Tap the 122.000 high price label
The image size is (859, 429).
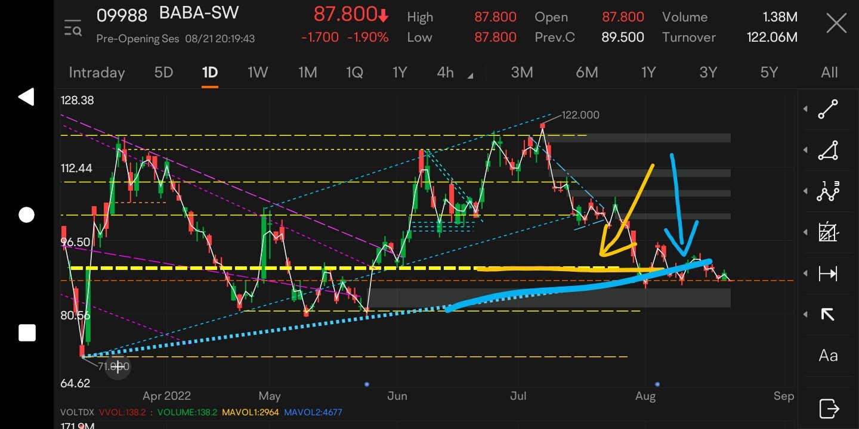pyautogui.click(x=580, y=115)
